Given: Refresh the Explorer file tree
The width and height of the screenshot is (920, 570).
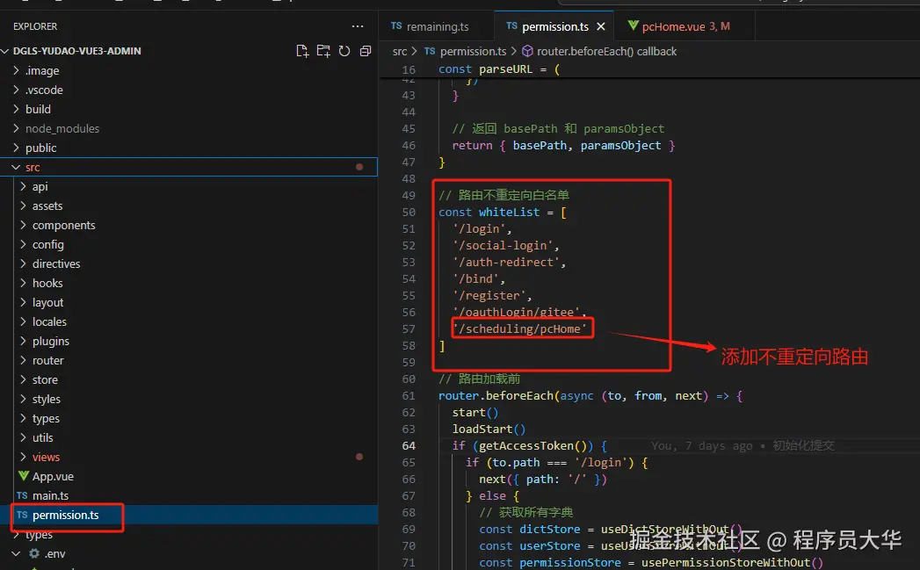Looking at the screenshot, I should coord(344,51).
